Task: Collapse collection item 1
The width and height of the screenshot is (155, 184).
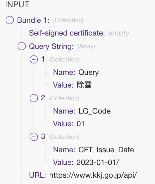Action: (x=34, y=59)
